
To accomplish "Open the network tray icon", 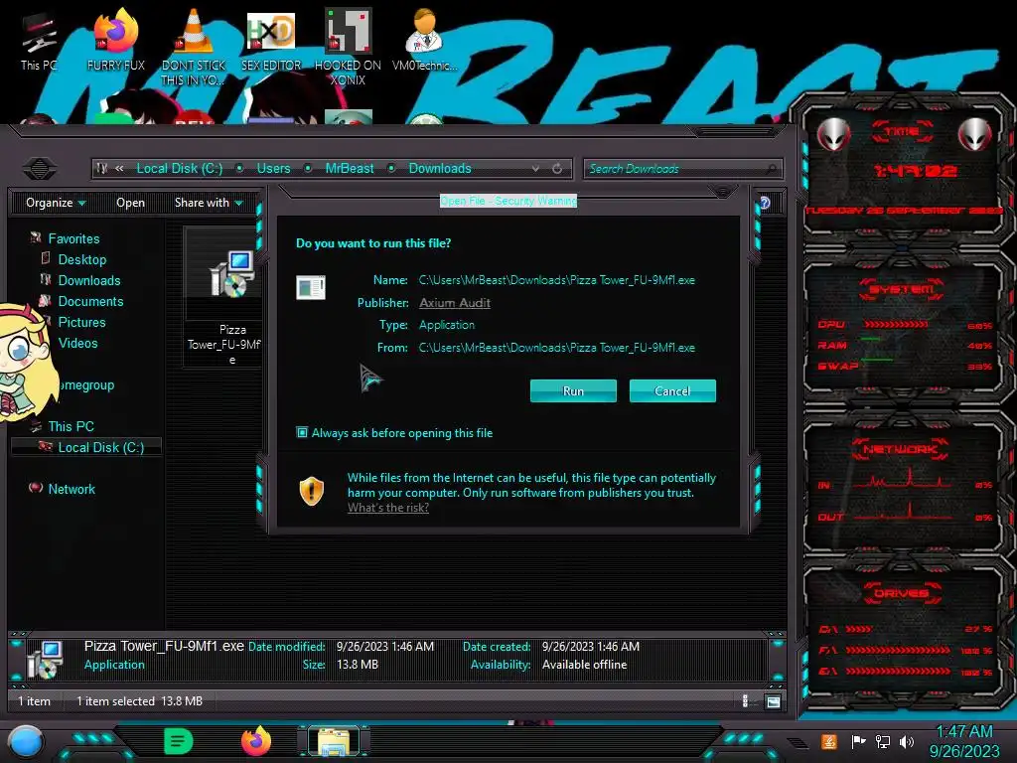I will coord(883,741).
